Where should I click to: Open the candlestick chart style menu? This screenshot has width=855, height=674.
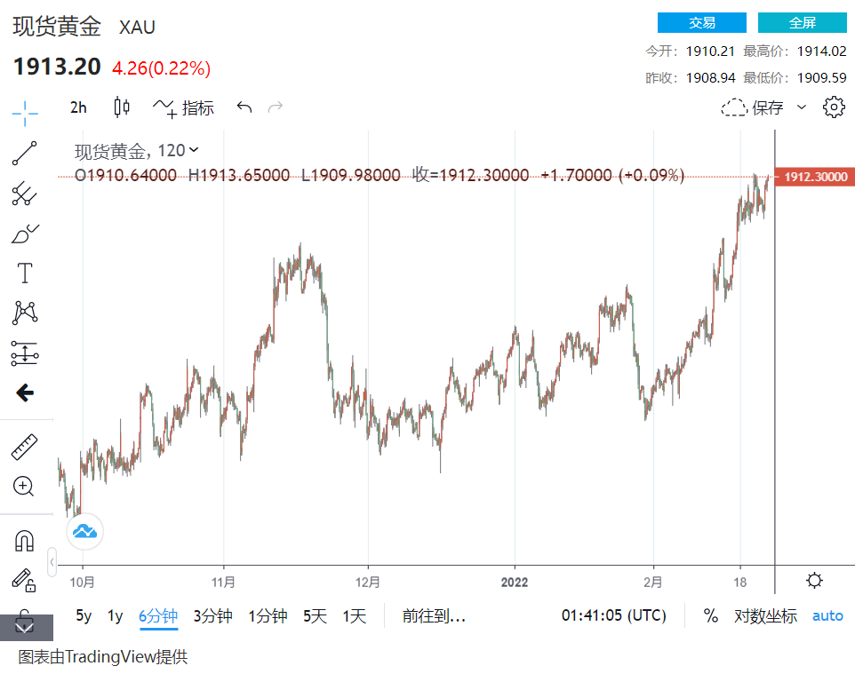click(x=122, y=107)
